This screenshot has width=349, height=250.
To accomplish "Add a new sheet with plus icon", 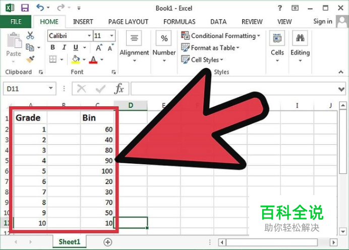I will pos(108,242).
